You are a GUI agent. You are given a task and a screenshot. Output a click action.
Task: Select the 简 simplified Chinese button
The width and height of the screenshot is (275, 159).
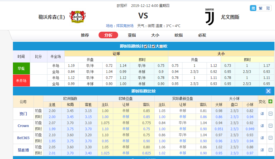(253, 8)
